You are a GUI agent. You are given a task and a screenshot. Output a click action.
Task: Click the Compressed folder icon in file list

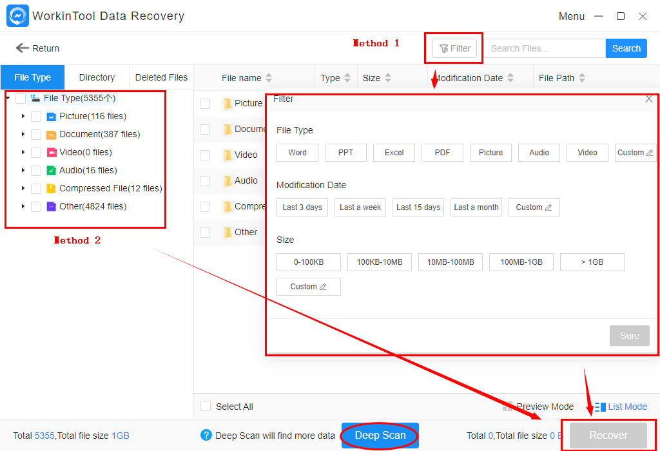(228, 207)
